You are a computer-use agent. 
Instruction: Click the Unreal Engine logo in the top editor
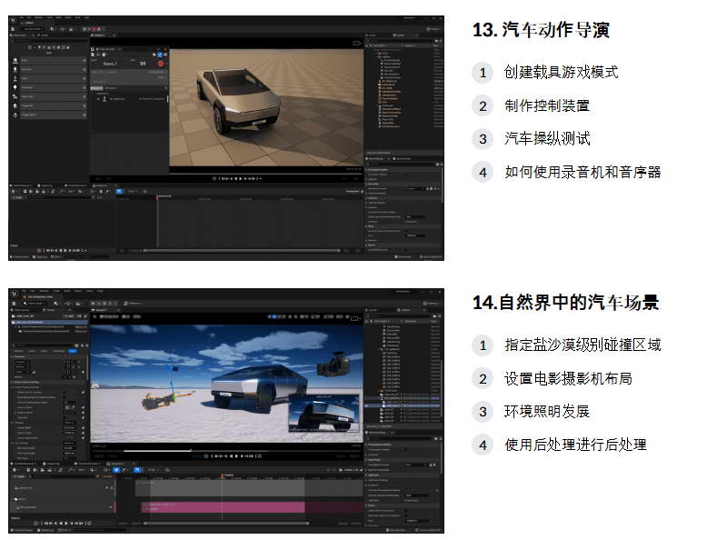tap(14, 20)
